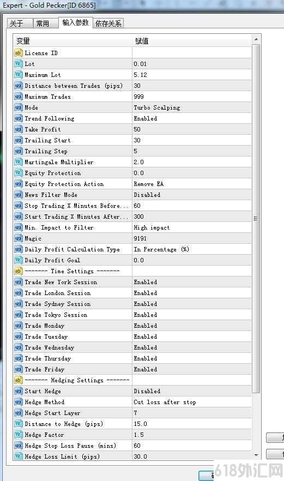Open Trade Wednesday Enabled value
The image size is (284, 481).
[146, 347]
